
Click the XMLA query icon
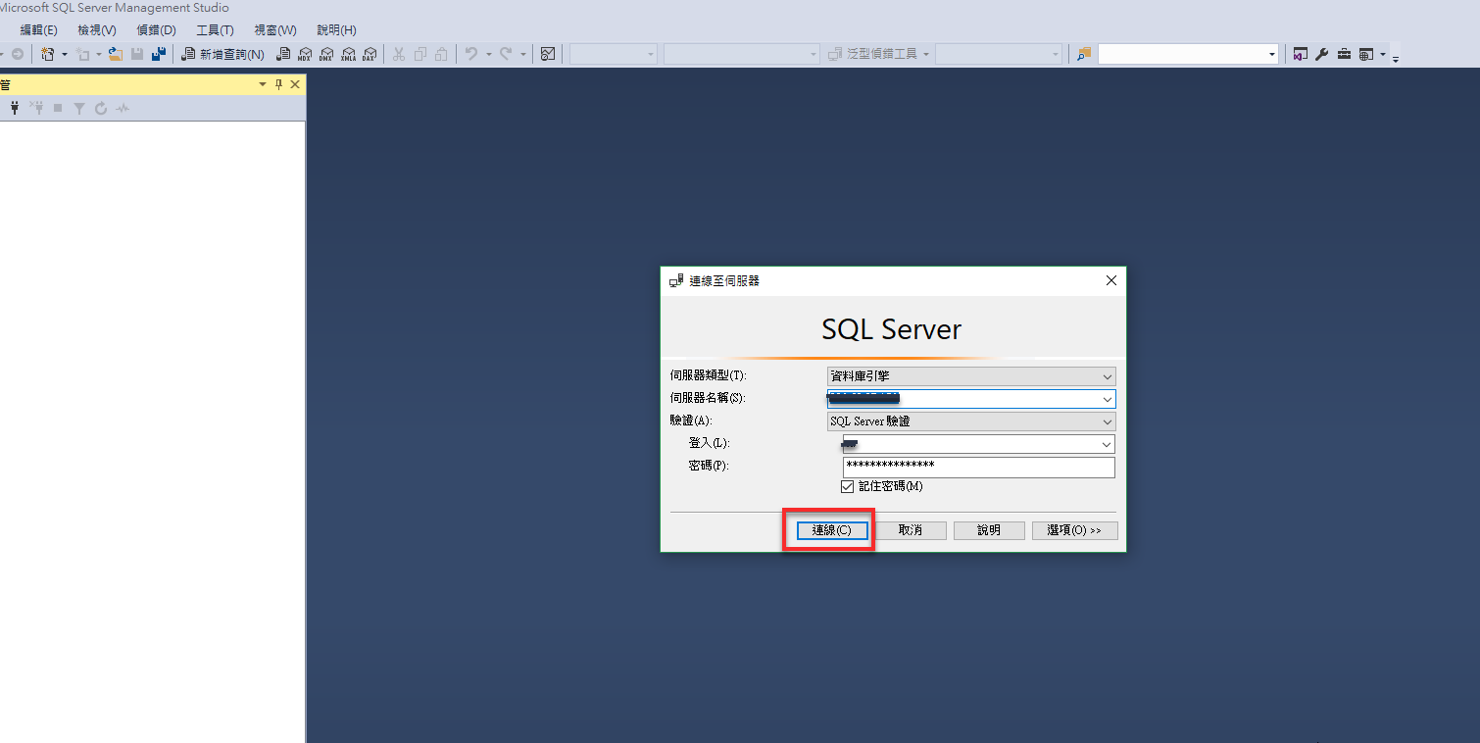348,54
